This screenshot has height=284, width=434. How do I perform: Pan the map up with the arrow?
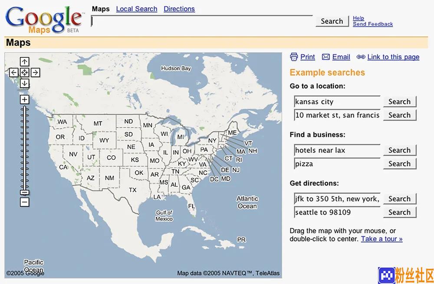click(x=24, y=62)
